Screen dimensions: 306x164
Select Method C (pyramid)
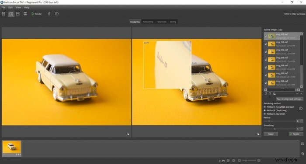[x=265, y=114]
